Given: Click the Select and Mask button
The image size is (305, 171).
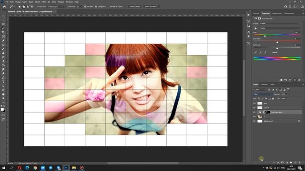Looking at the screenshot, I should tap(152, 7).
